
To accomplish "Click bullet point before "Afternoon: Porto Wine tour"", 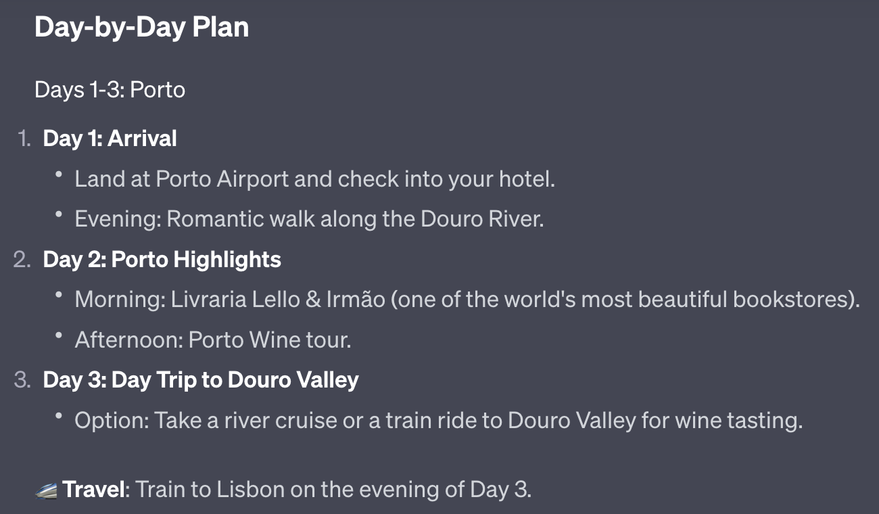I will 60,336.
